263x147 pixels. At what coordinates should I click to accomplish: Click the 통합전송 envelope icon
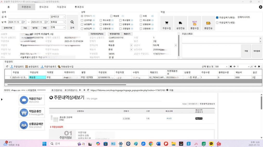208,23
